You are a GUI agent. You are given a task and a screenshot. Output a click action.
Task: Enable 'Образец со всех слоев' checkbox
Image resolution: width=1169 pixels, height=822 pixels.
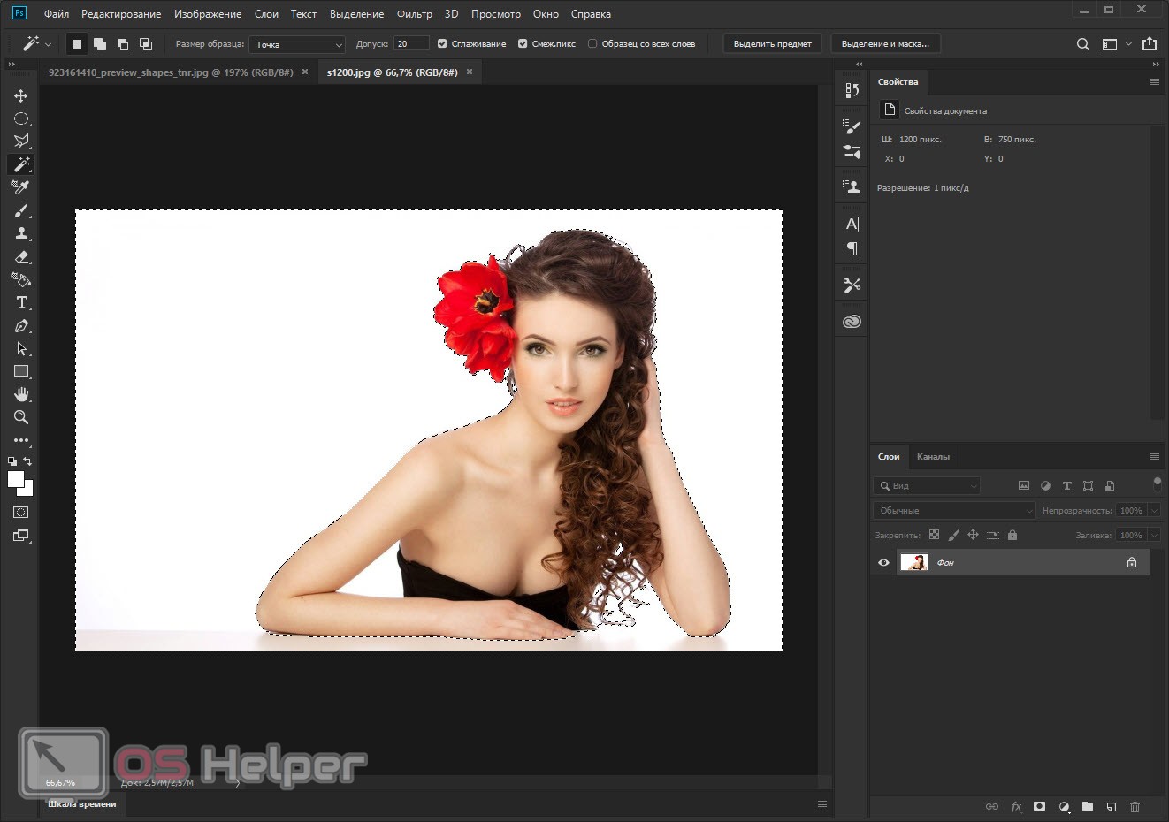pyautogui.click(x=592, y=43)
